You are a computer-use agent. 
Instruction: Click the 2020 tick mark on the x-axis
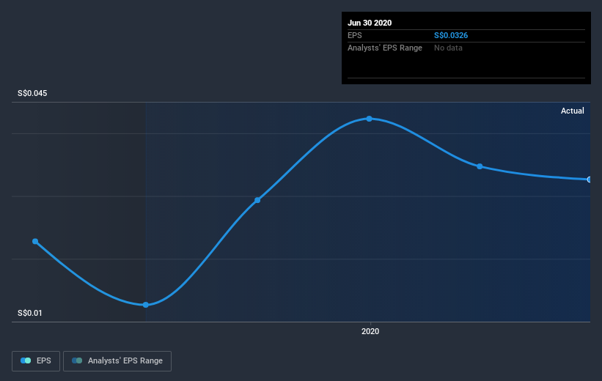click(370, 323)
